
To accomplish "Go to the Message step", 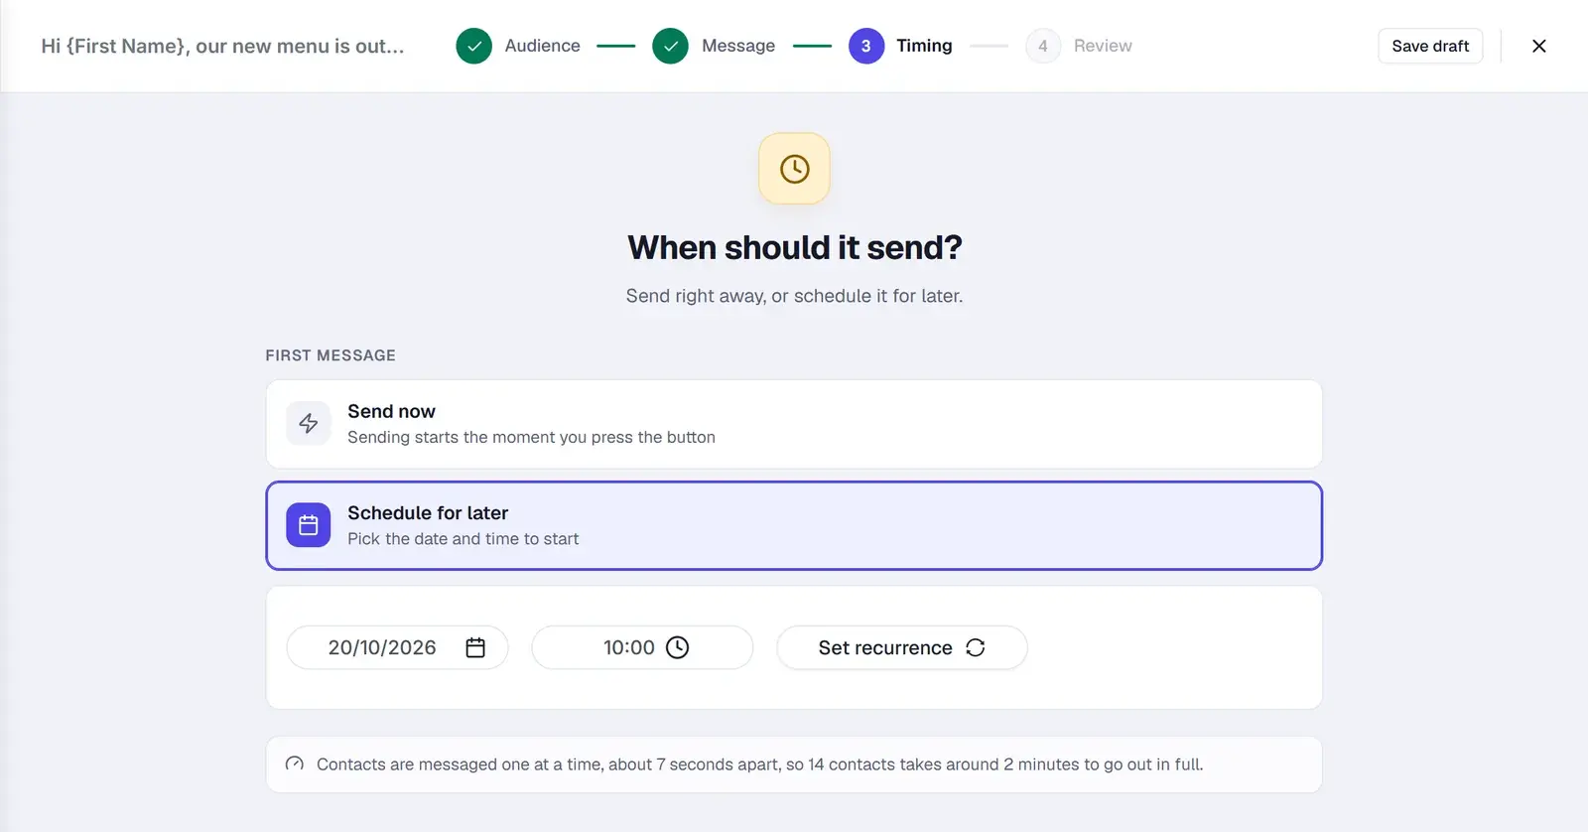I will [738, 46].
